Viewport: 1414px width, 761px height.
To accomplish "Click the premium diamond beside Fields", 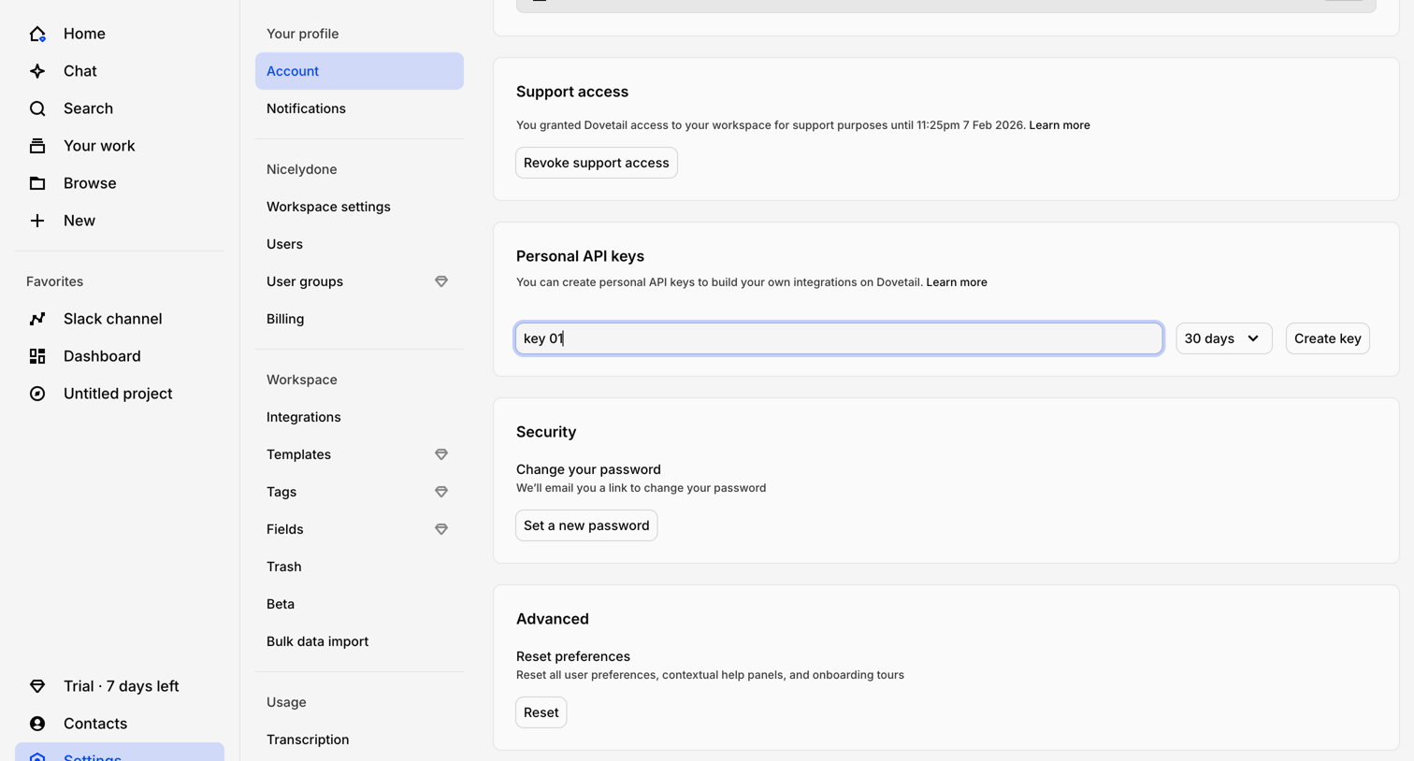I will (441, 529).
